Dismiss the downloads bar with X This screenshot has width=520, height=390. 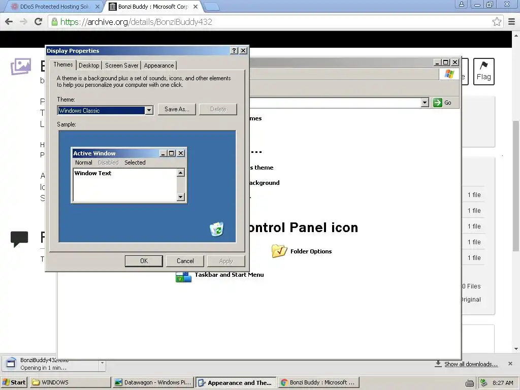coord(510,364)
